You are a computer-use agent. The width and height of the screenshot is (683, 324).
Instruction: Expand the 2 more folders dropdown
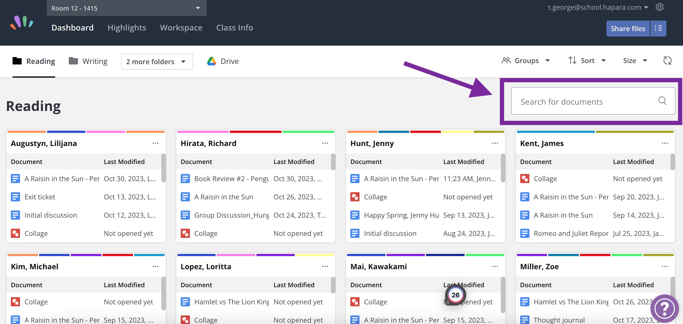pyautogui.click(x=157, y=62)
